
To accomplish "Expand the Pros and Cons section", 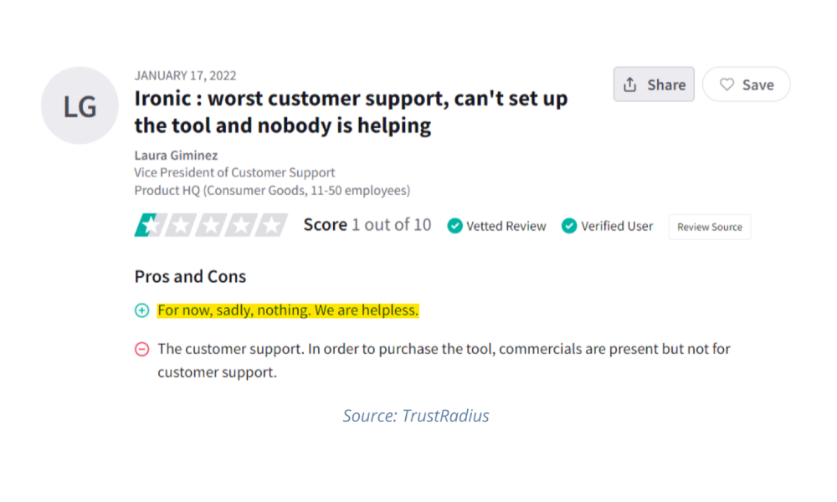I will (190, 276).
